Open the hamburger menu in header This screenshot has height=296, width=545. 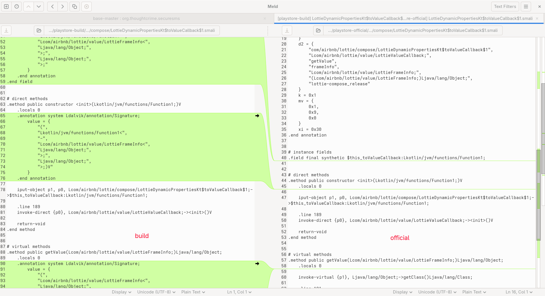pyautogui.click(x=526, y=7)
